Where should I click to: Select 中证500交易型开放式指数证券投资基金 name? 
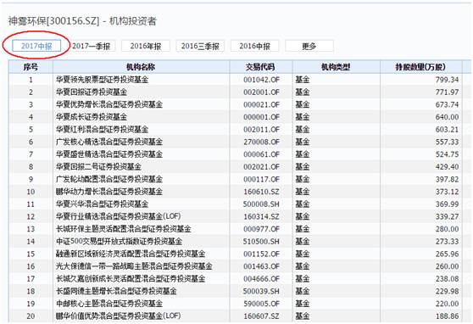[119, 242]
